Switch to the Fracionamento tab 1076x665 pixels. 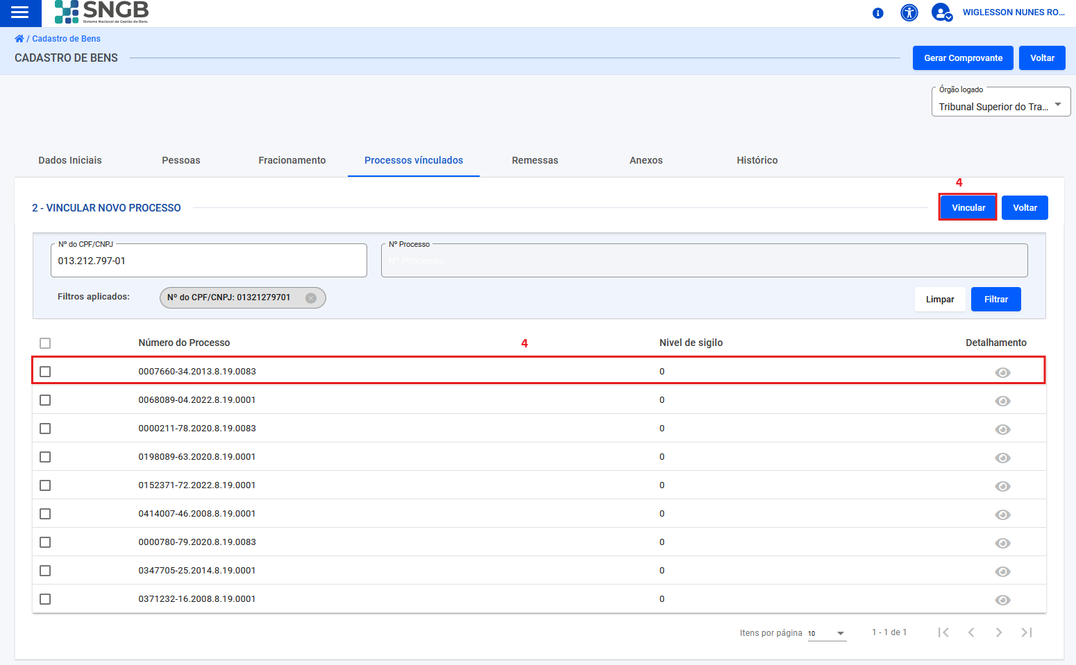[x=292, y=160]
